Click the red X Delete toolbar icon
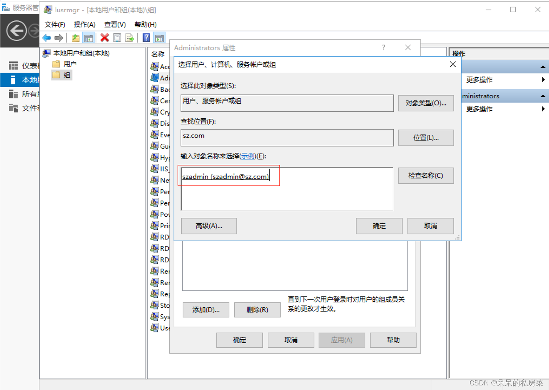Screen dimensions: 549x390 104,38
